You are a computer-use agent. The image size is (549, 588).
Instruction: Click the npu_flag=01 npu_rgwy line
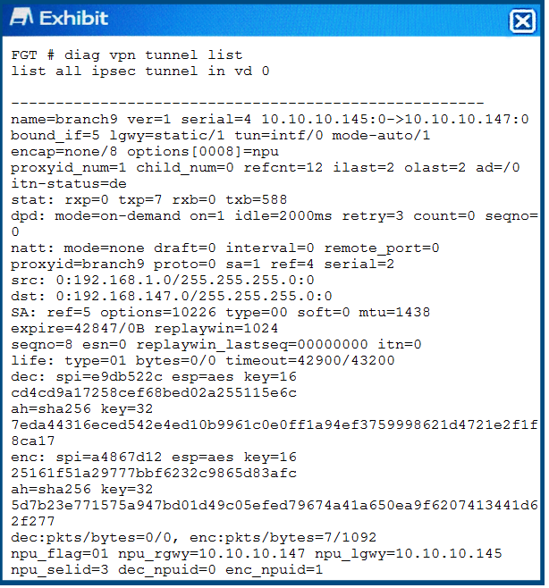(257, 554)
